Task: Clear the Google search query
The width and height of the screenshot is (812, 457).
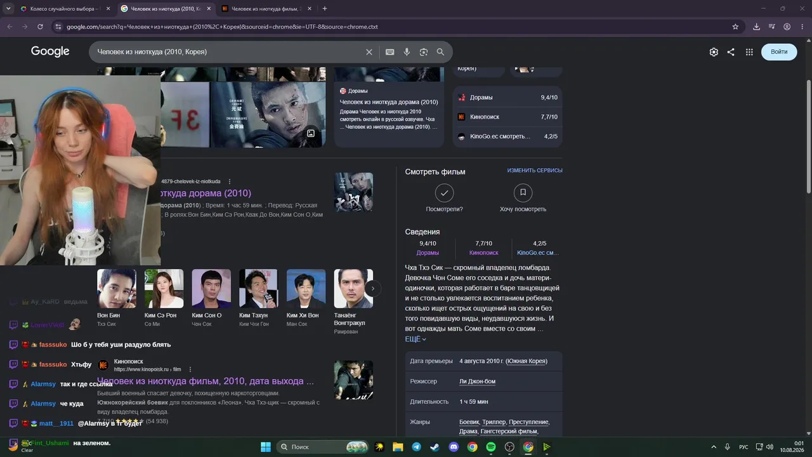Action: click(x=369, y=52)
